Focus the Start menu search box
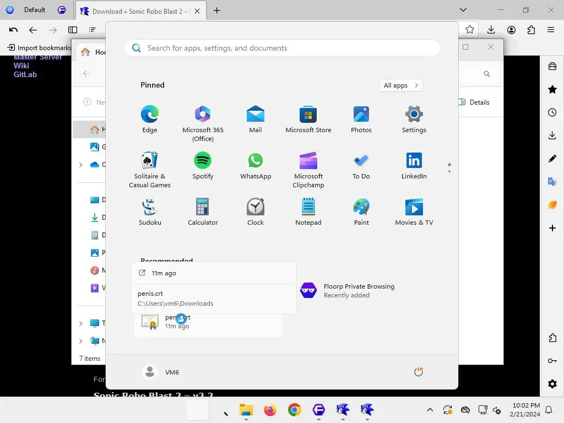The width and height of the screenshot is (564, 423). click(x=282, y=48)
